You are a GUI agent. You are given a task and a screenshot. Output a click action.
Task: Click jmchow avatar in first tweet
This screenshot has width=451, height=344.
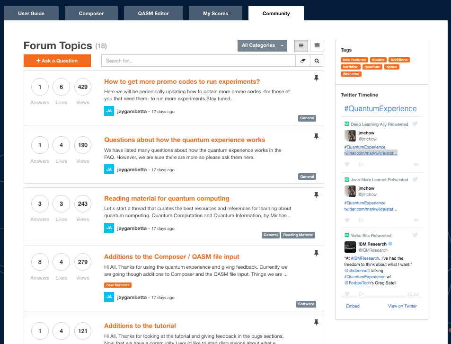tap(350, 136)
